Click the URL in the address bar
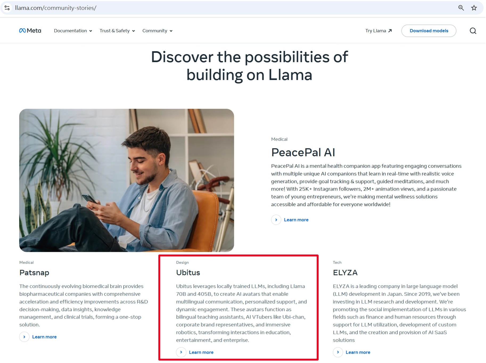Image resolution: width=486 pixels, height=363 pixels. tap(56, 8)
